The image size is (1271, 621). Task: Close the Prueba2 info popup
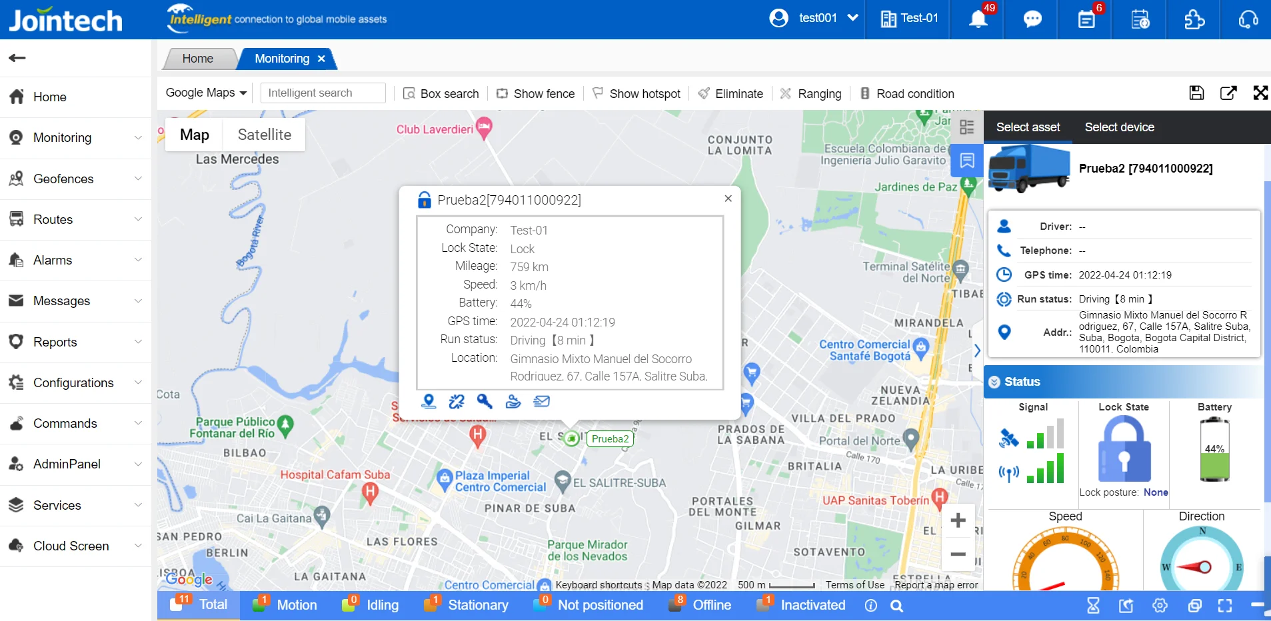[728, 199]
